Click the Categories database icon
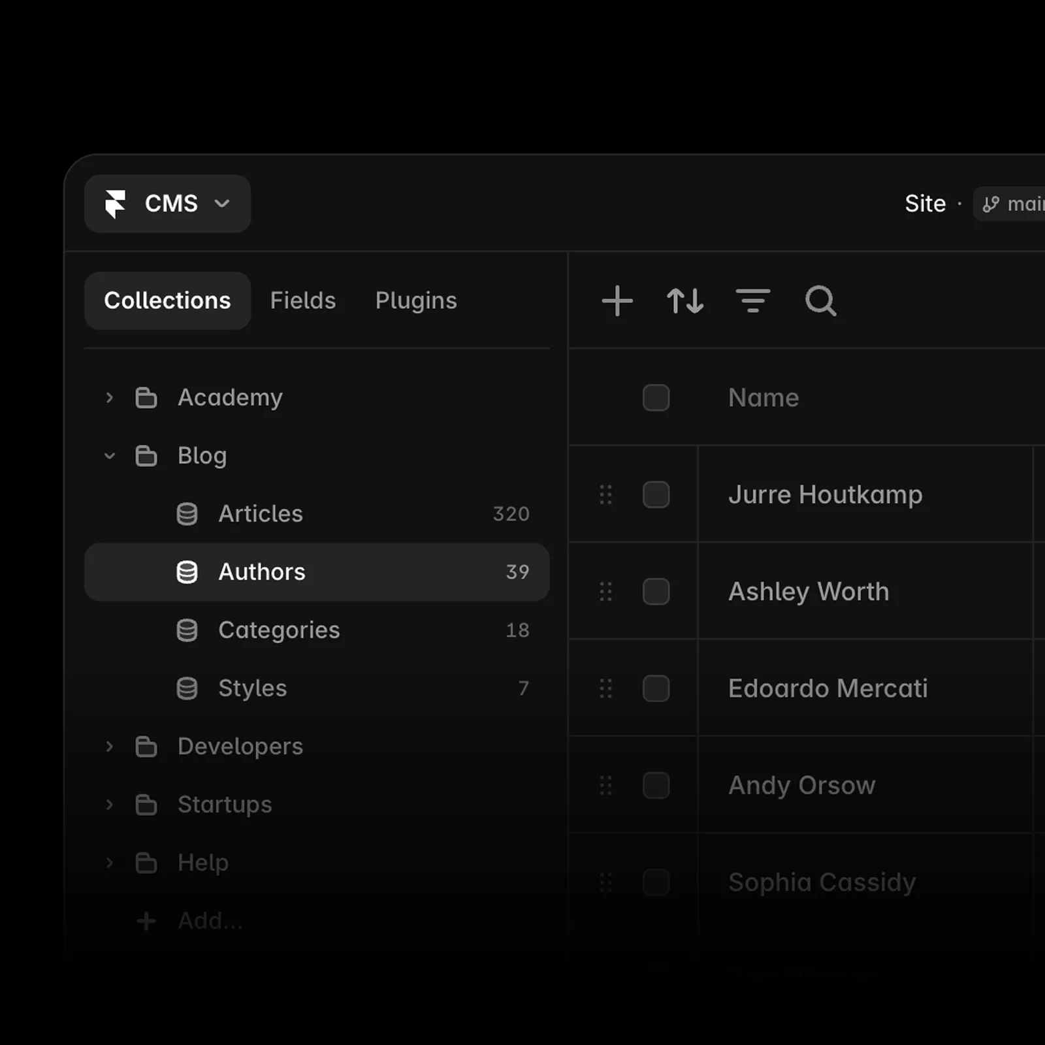This screenshot has height=1045, width=1045. pyautogui.click(x=187, y=630)
